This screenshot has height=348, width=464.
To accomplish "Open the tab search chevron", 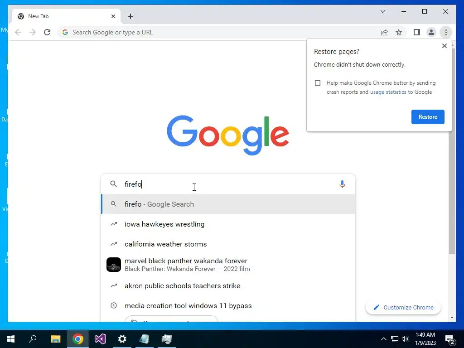I will coord(382,11).
